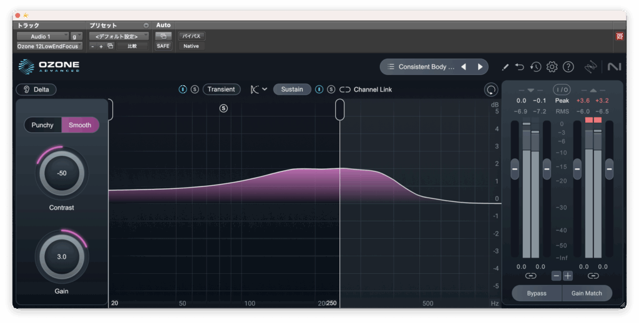Click the undo arrow icon
This screenshot has height=323, width=639.
[520, 67]
